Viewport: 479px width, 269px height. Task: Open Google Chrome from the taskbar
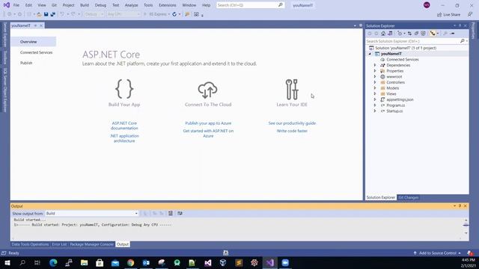coord(131,262)
